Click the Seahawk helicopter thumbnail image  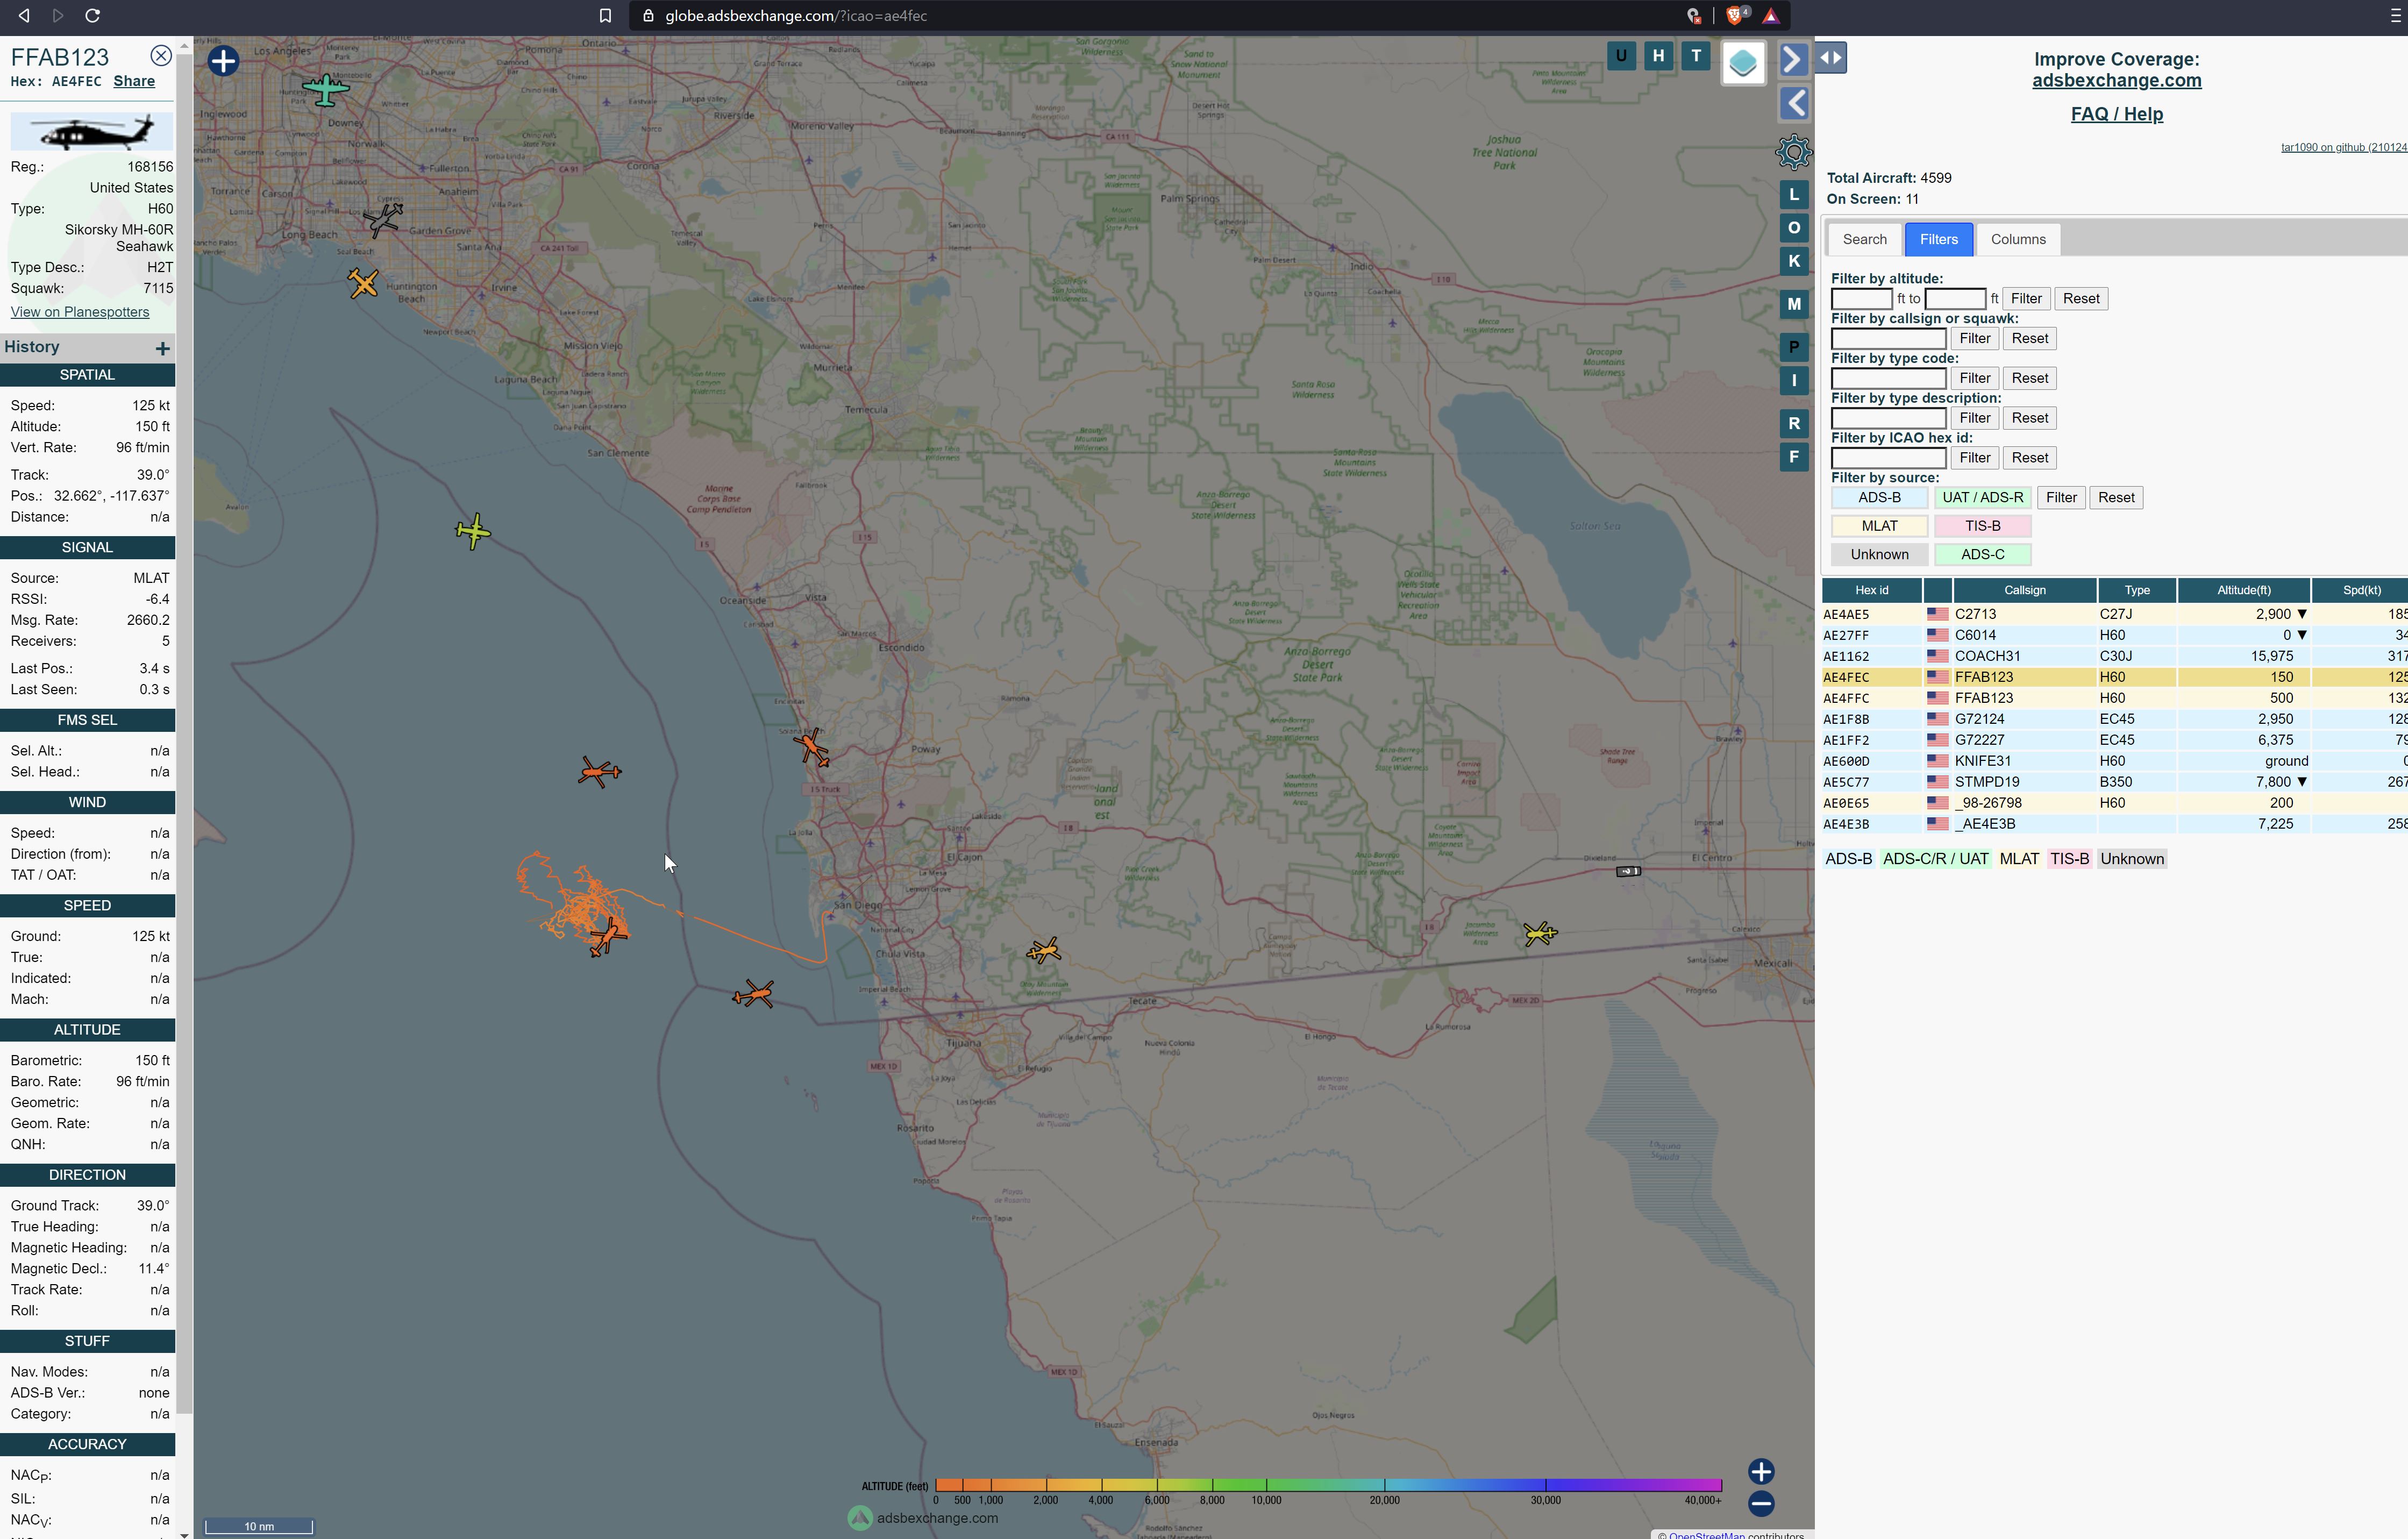point(91,131)
